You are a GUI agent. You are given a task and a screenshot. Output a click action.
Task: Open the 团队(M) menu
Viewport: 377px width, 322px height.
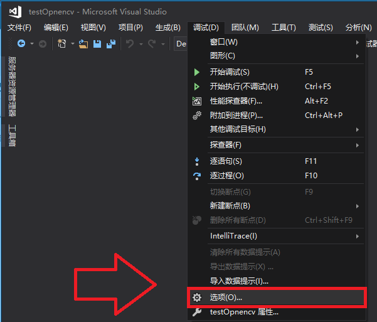[245, 28]
